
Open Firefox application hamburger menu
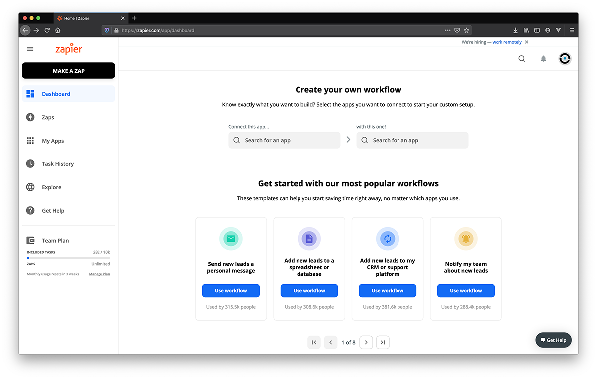click(x=572, y=30)
